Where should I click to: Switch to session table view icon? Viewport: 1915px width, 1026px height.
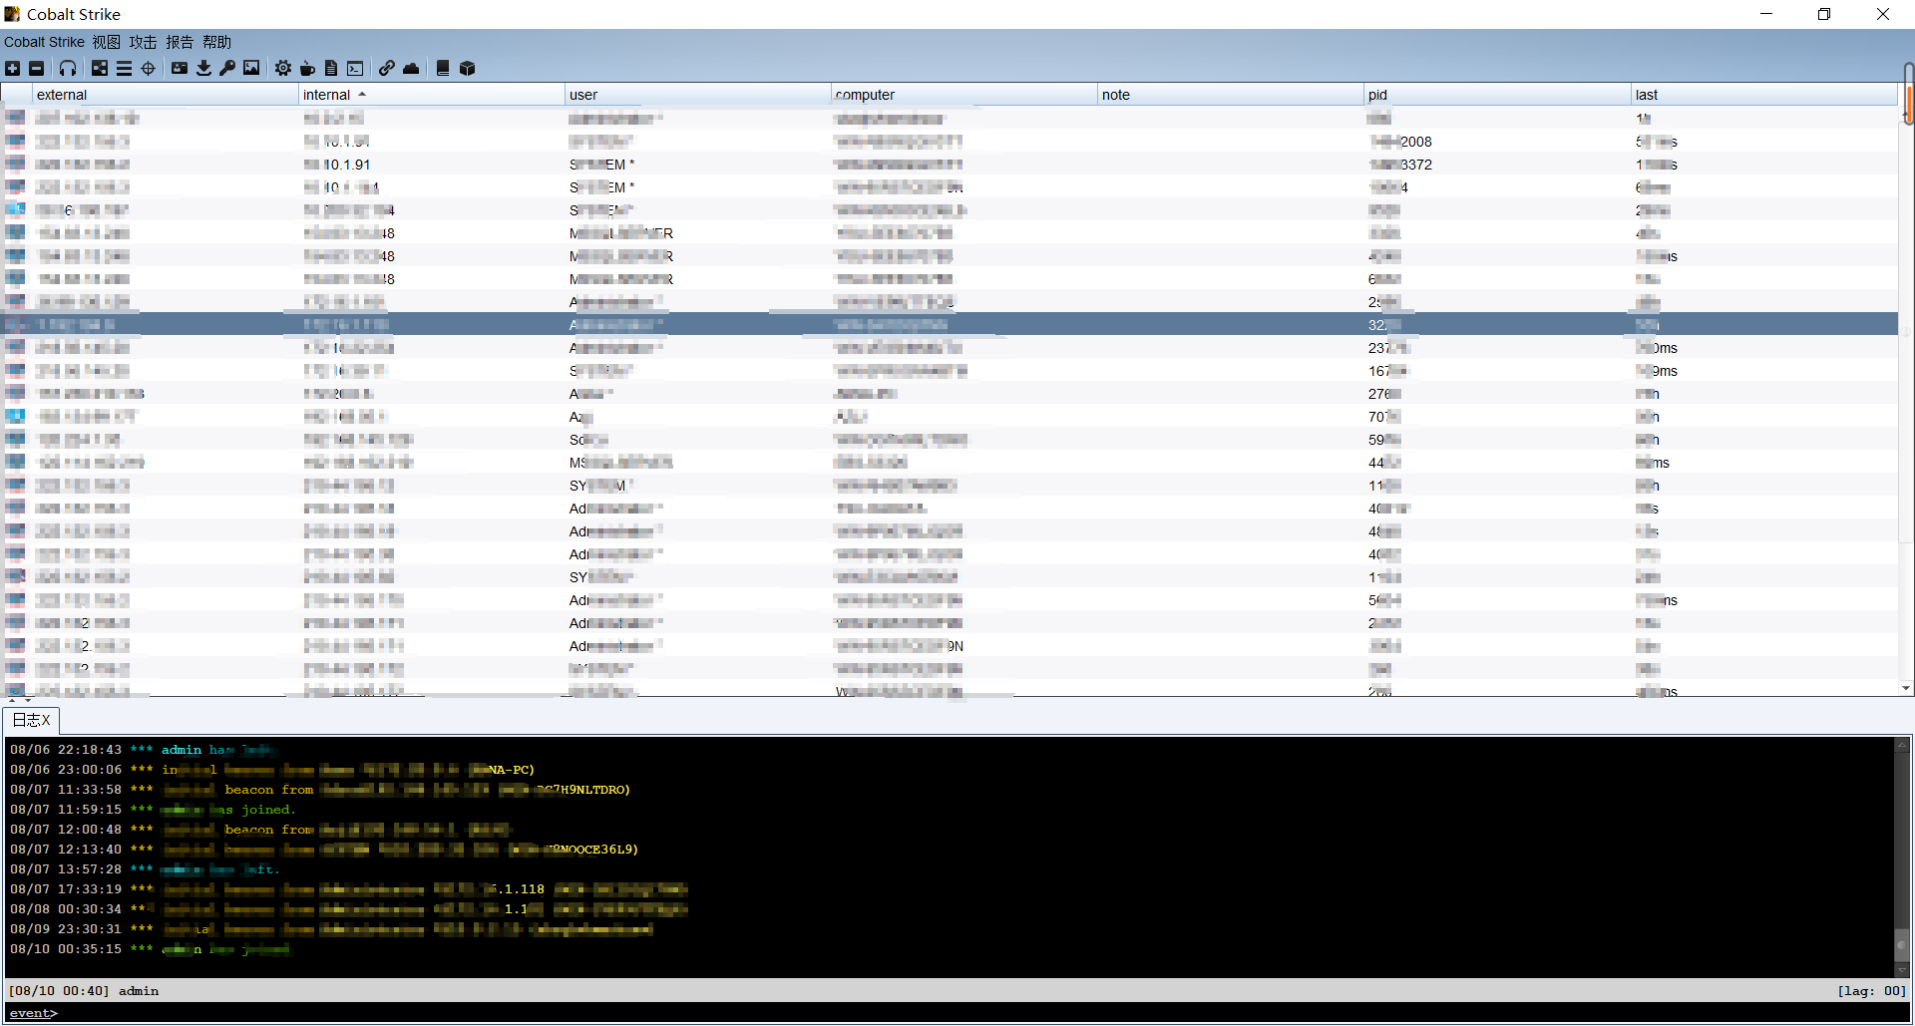(x=124, y=68)
